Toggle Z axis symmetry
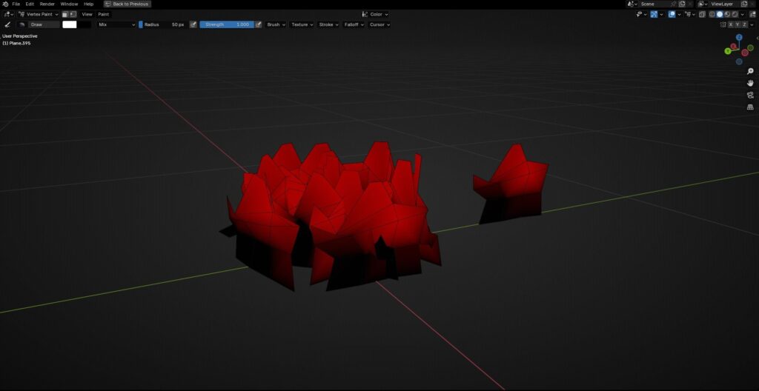Image resolution: width=759 pixels, height=391 pixels. (x=744, y=24)
